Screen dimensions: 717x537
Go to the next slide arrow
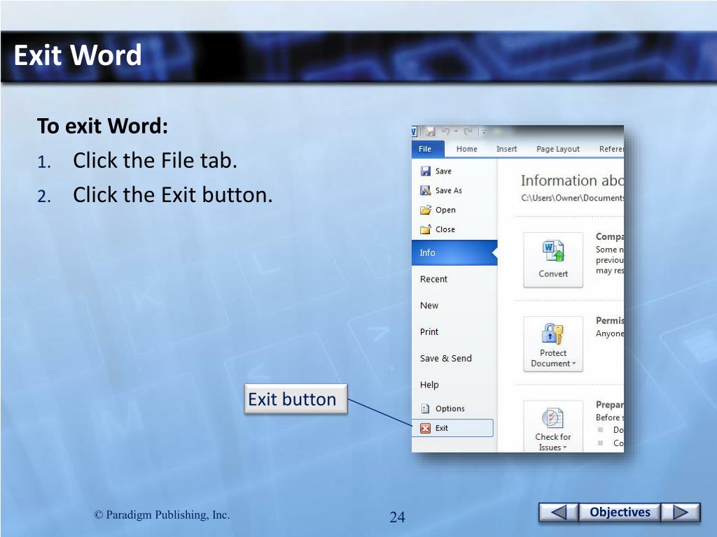pyautogui.click(x=681, y=512)
